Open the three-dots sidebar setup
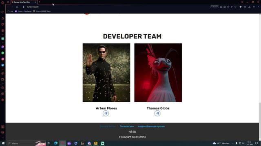The image size is (261, 146). pos(3,138)
